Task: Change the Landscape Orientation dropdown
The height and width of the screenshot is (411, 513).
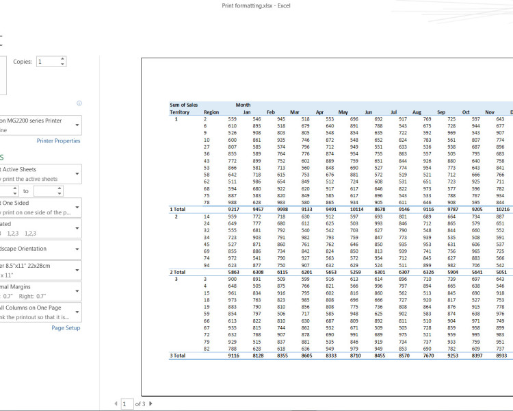Action: coord(41,249)
